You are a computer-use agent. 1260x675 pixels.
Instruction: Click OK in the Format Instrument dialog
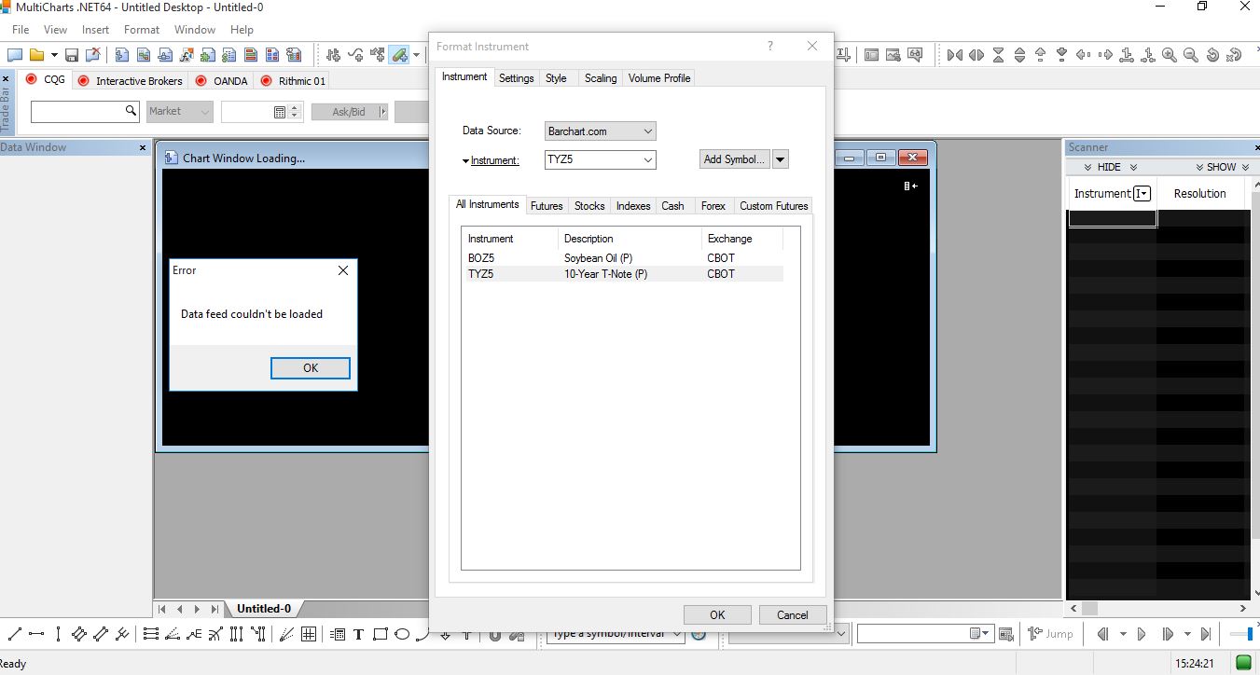click(x=717, y=614)
